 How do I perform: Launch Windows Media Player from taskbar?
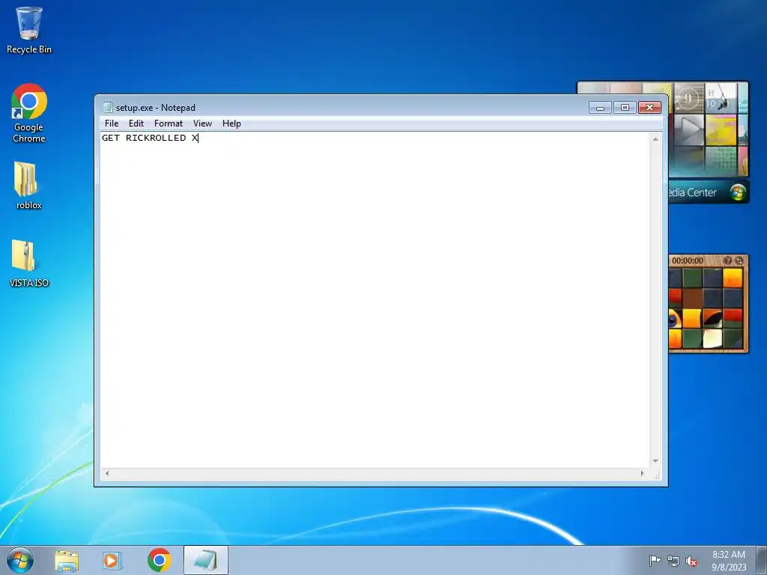tap(112, 560)
